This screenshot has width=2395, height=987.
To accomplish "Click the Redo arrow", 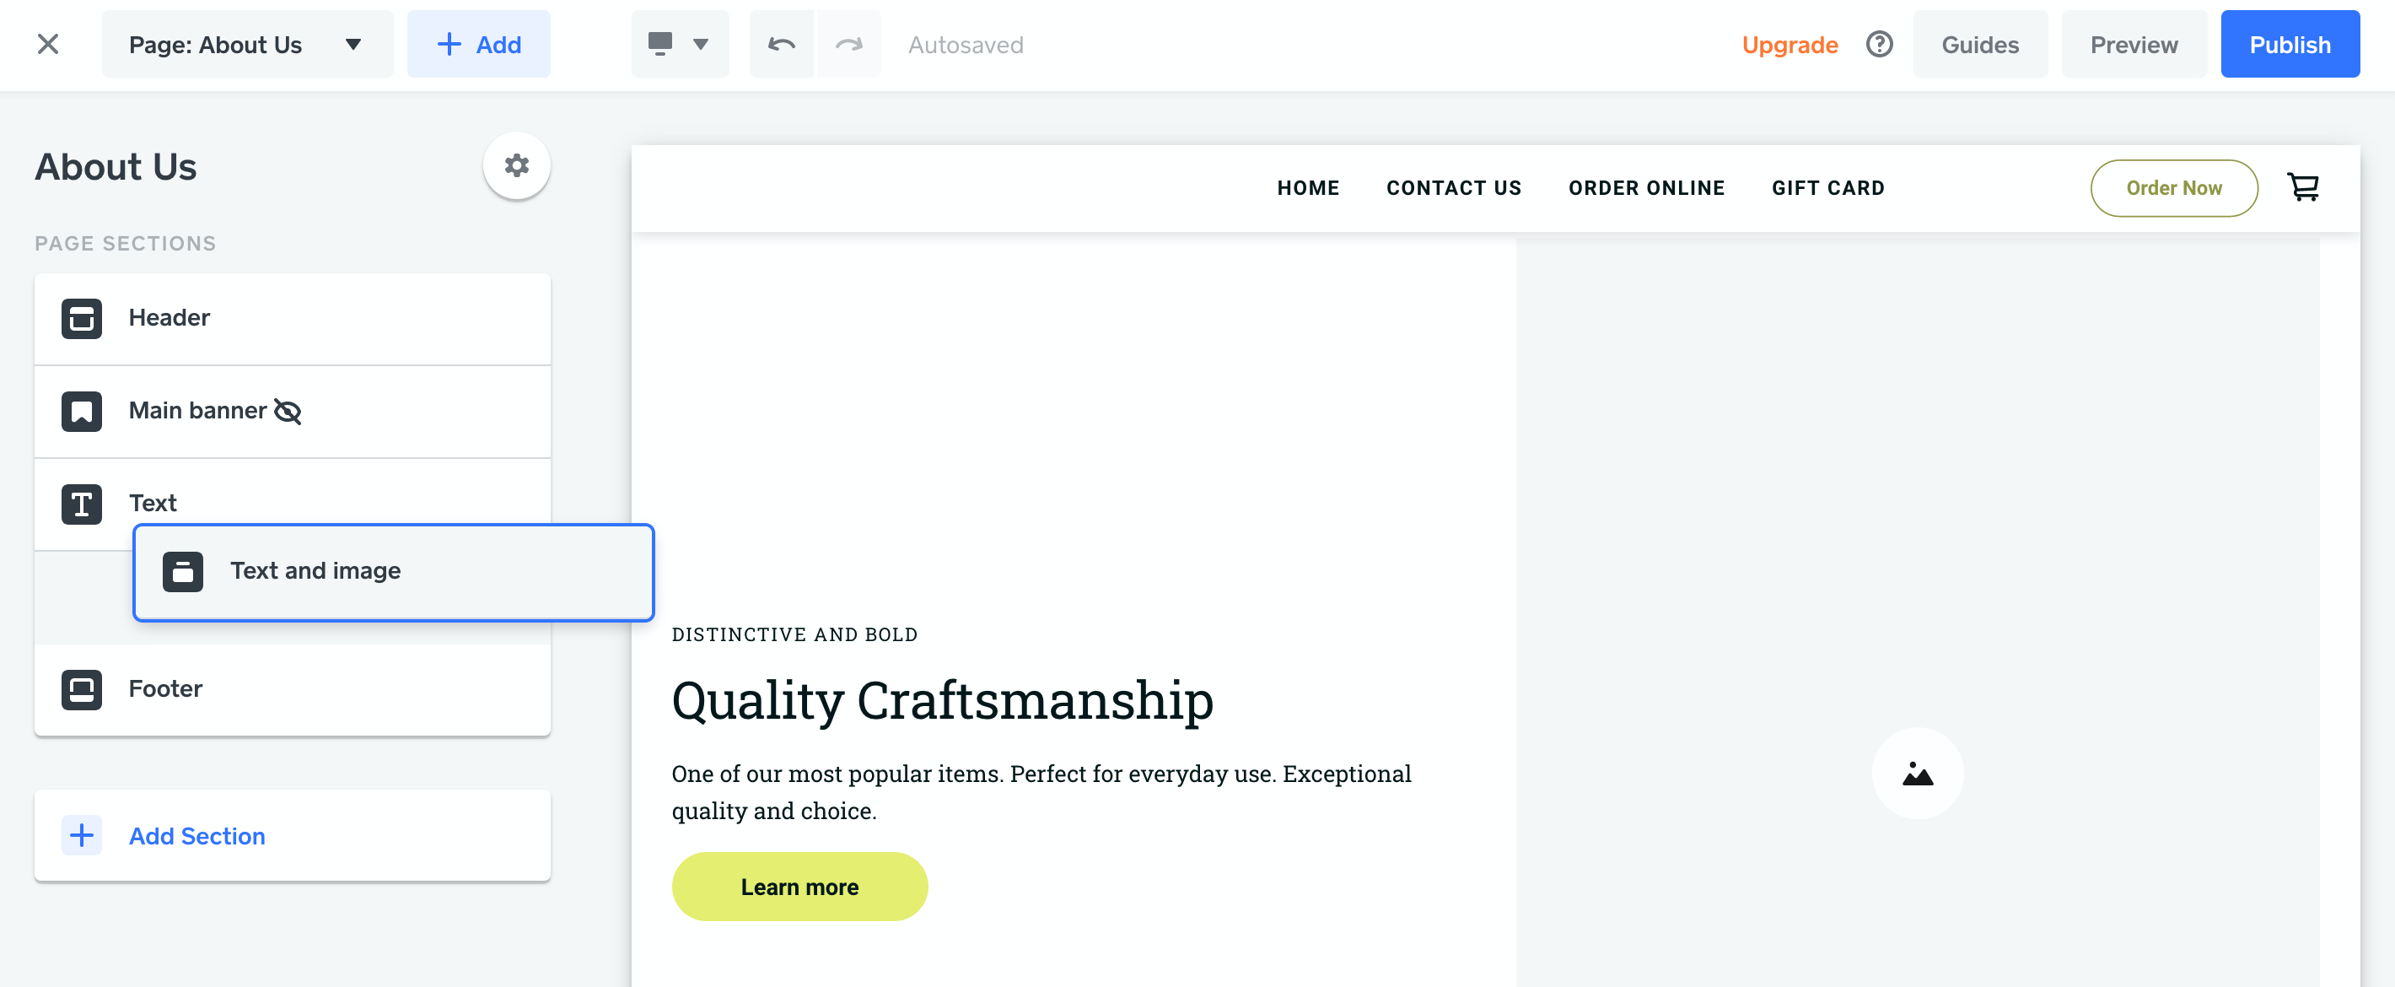I will [x=848, y=44].
